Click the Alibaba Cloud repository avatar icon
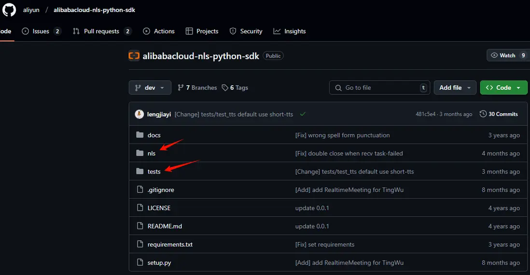Screen dimensions: 530x275 [x=134, y=56]
